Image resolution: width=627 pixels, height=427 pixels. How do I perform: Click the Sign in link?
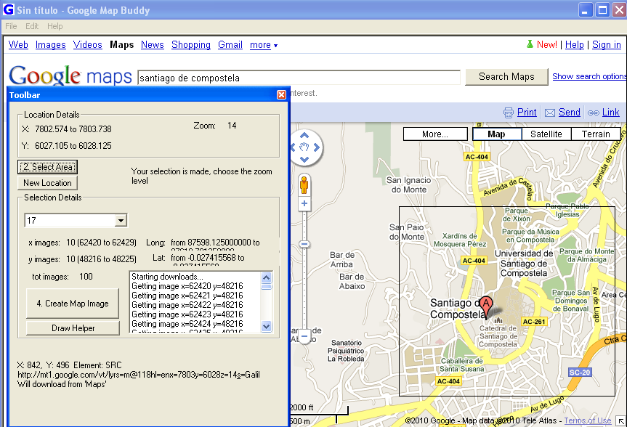coord(607,45)
